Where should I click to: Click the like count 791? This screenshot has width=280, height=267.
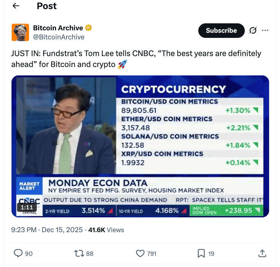point(152,254)
